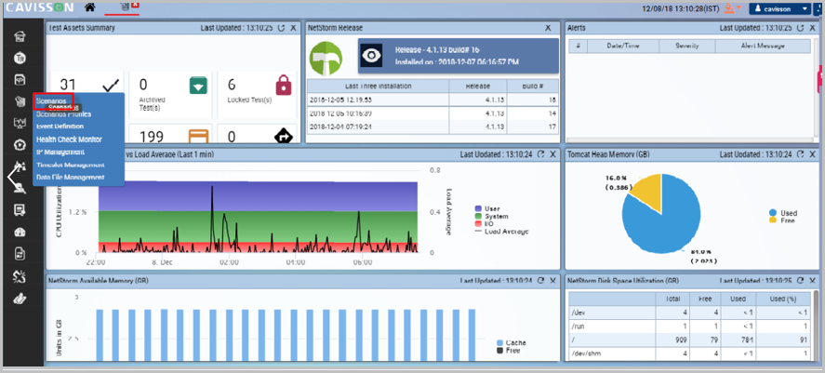825x373 pixels.
Task: Close the Test Assets Summary panel
Action: (293, 28)
